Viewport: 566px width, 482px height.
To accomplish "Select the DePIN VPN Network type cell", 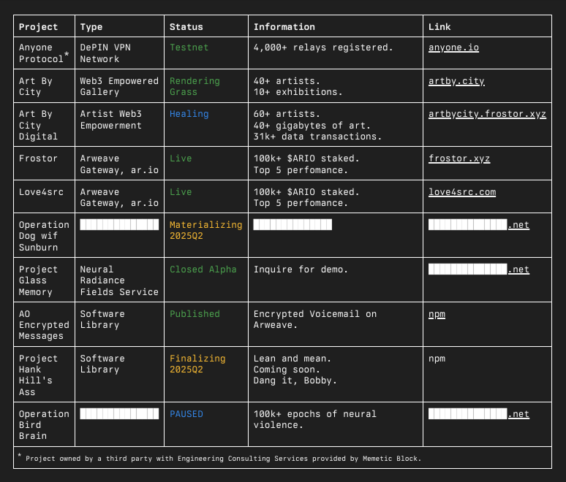I will 119,53.
